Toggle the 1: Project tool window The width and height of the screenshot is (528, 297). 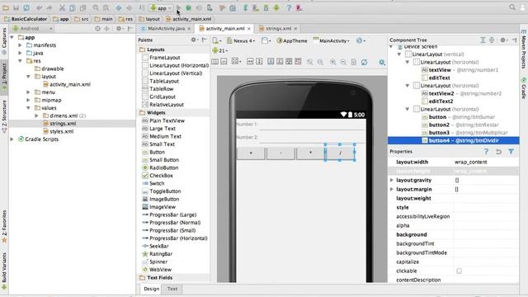point(4,77)
